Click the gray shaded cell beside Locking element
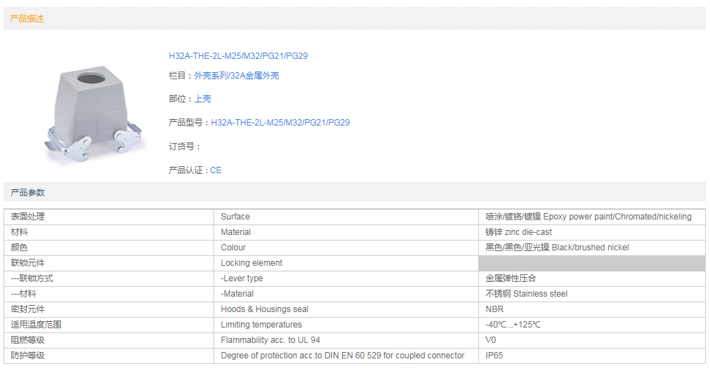This screenshot has width=710, height=371. (x=591, y=263)
